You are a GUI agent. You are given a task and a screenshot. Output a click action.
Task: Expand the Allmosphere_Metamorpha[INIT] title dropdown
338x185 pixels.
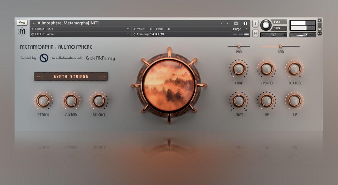click(33, 23)
